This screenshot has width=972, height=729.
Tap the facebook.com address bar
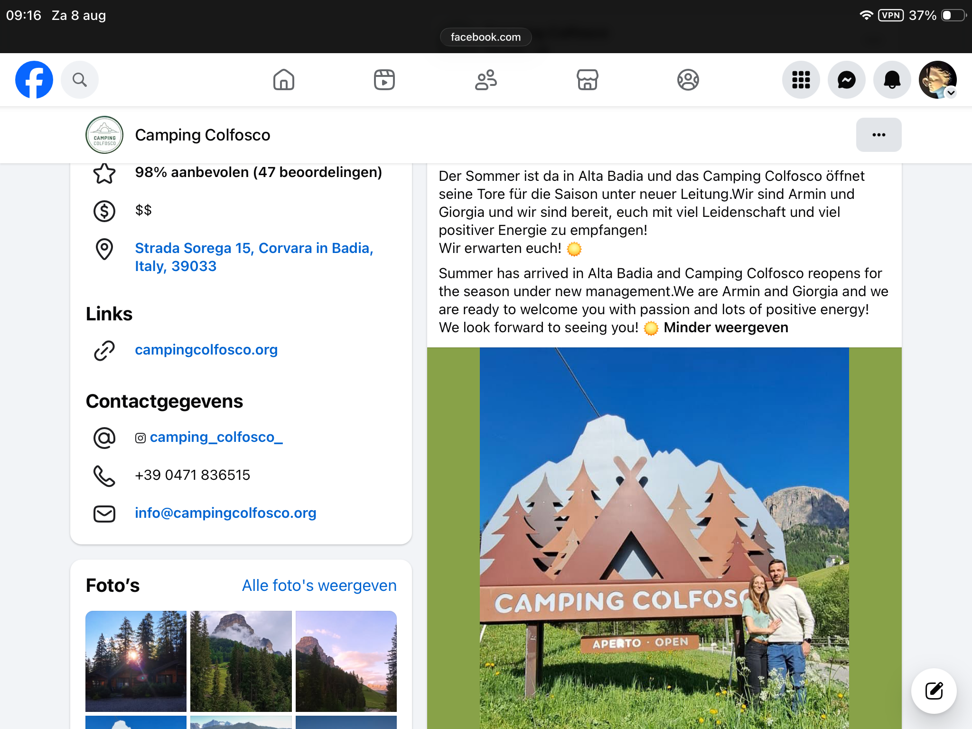tap(486, 37)
